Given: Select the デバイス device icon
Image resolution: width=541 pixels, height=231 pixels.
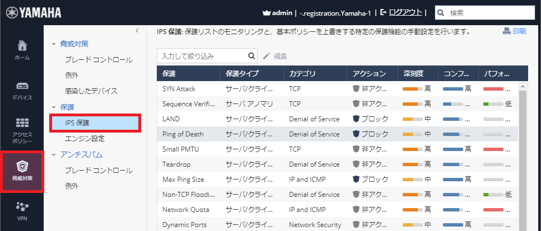Looking at the screenshot, I should coord(22,86).
